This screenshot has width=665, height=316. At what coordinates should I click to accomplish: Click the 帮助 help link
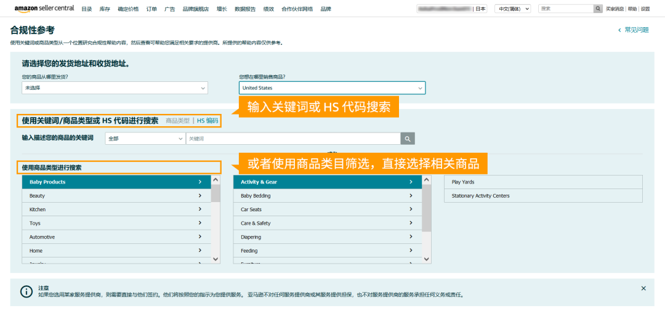pyautogui.click(x=632, y=9)
